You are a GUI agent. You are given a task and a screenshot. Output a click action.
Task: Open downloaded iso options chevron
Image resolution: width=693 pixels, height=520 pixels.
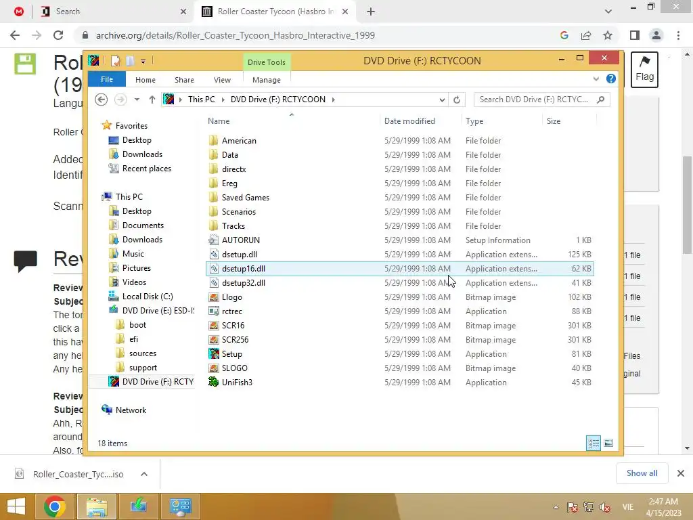(x=144, y=474)
